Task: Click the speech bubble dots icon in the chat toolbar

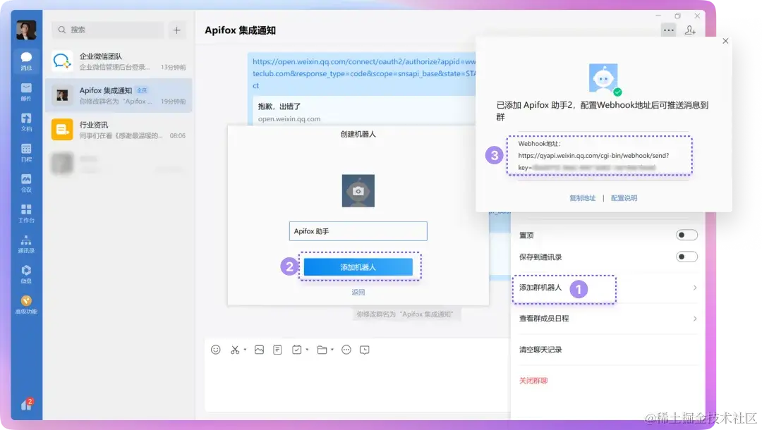Action: click(x=346, y=350)
